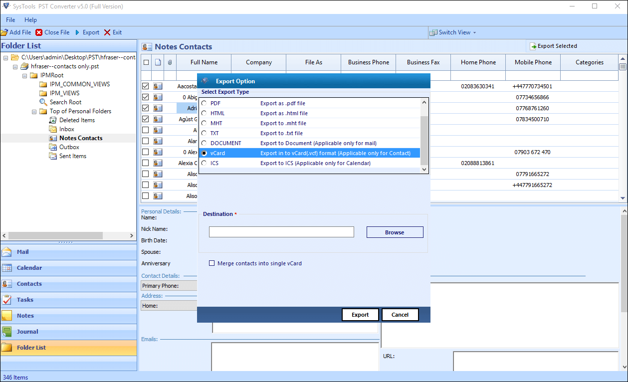The width and height of the screenshot is (628, 382).
Task: Click the Close File toolbar icon
Action: (x=40, y=32)
